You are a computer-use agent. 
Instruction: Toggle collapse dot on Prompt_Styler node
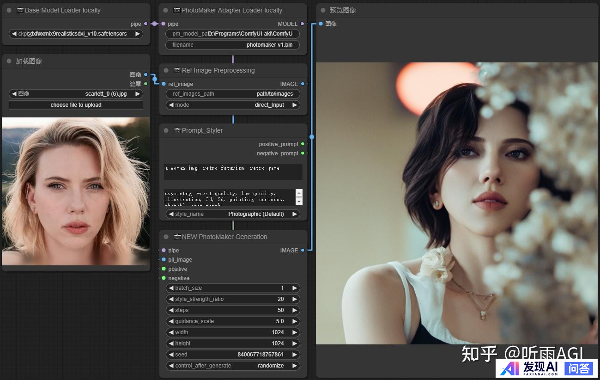[166, 130]
